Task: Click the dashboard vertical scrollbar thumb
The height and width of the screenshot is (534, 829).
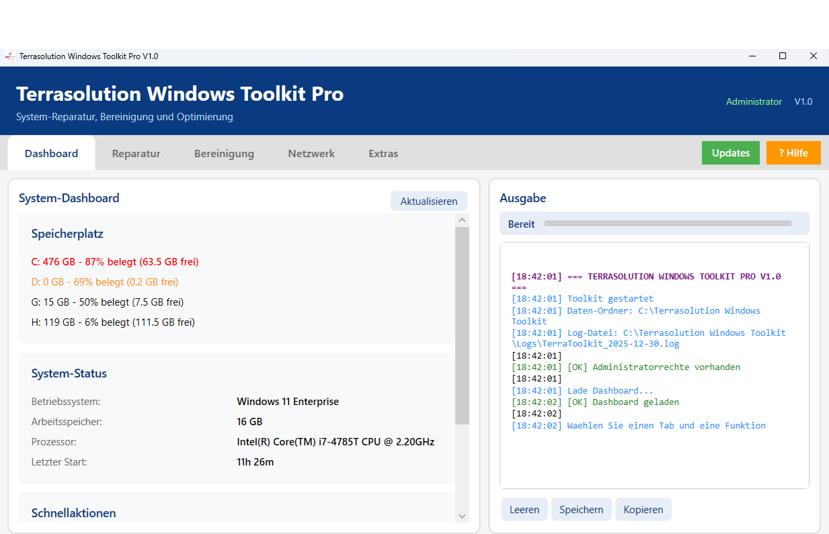Action: click(462, 326)
